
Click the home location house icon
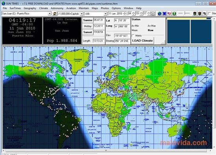[x=54, y=13]
